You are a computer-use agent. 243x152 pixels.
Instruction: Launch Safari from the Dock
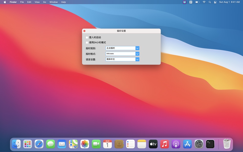tap(39, 144)
